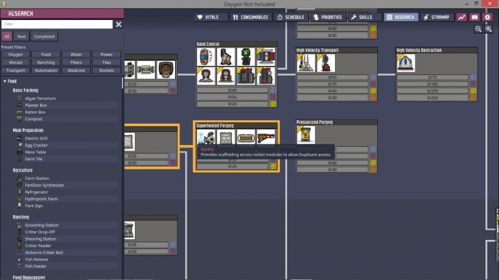Image resolution: width=499 pixels, height=280 pixels.
Task: Select Grooming Station in the list
Action: 67,225
